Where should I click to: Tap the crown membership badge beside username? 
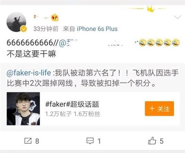pos(55,18)
